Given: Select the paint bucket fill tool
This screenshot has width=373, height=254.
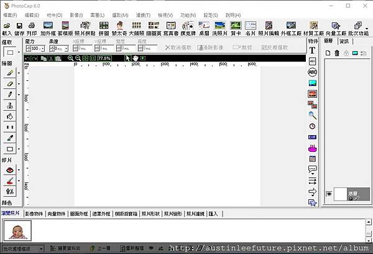Looking at the screenshot, I should pyautogui.click(x=10, y=116).
